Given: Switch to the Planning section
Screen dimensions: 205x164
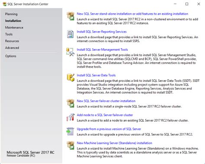Looking at the screenshot, I should pos(11,14).
